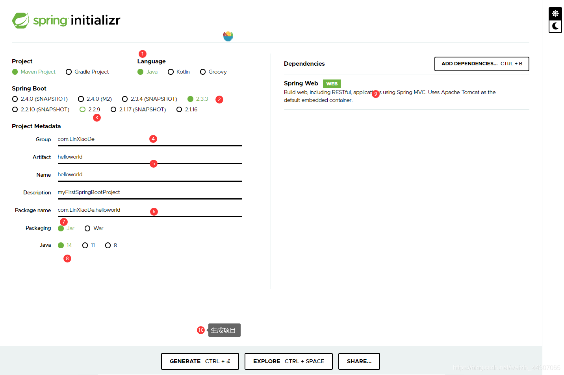Click the Dependencies heading

point(304,64)
